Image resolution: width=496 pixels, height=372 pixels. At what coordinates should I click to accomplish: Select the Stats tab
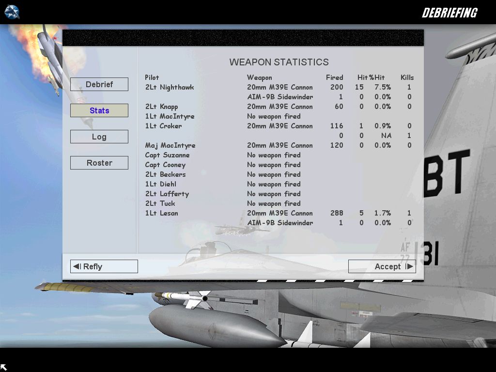(99, 110)
